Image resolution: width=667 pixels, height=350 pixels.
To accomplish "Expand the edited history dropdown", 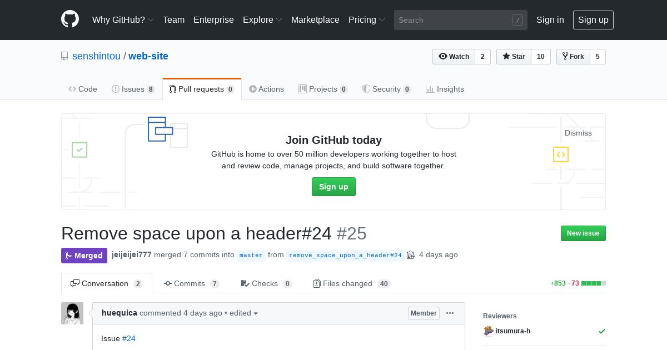I will [x=244, y=313].
